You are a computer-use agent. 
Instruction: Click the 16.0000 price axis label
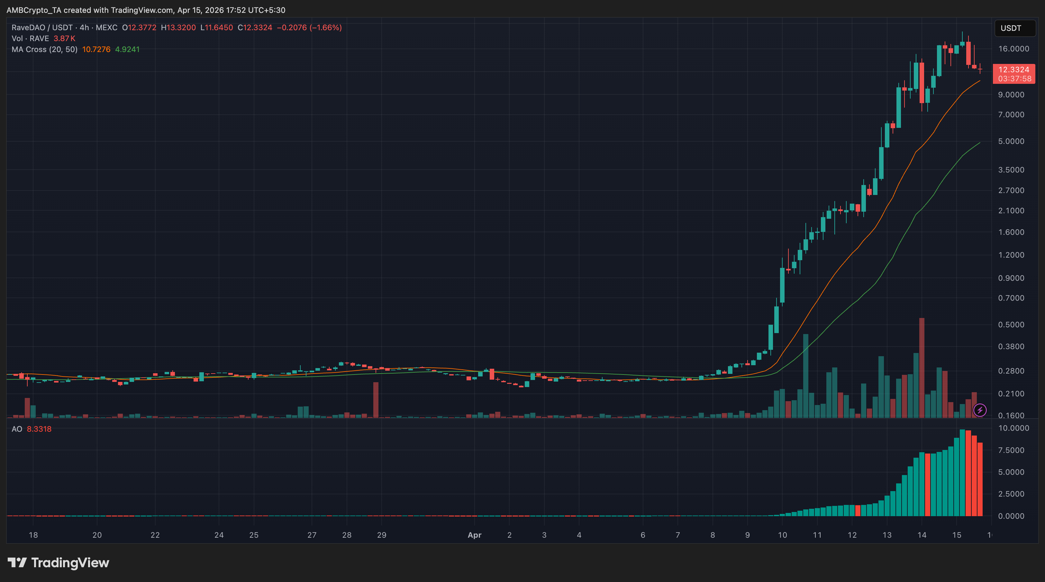[x=1013, y=48]
